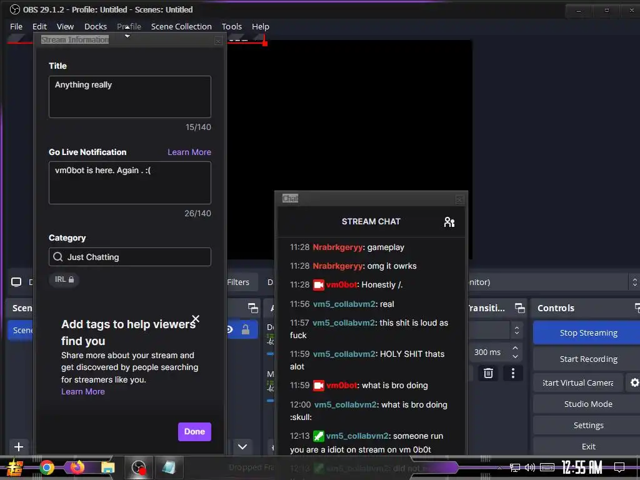Click the vm0bot broadcaster badge at 11:28
The height and width of the screenshot is (480, 640).
pos(318,285)
